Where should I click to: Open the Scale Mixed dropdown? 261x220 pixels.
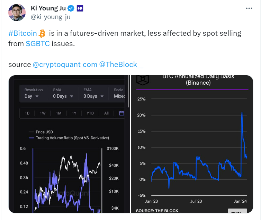pyautogui.click(x=119, y=93)
